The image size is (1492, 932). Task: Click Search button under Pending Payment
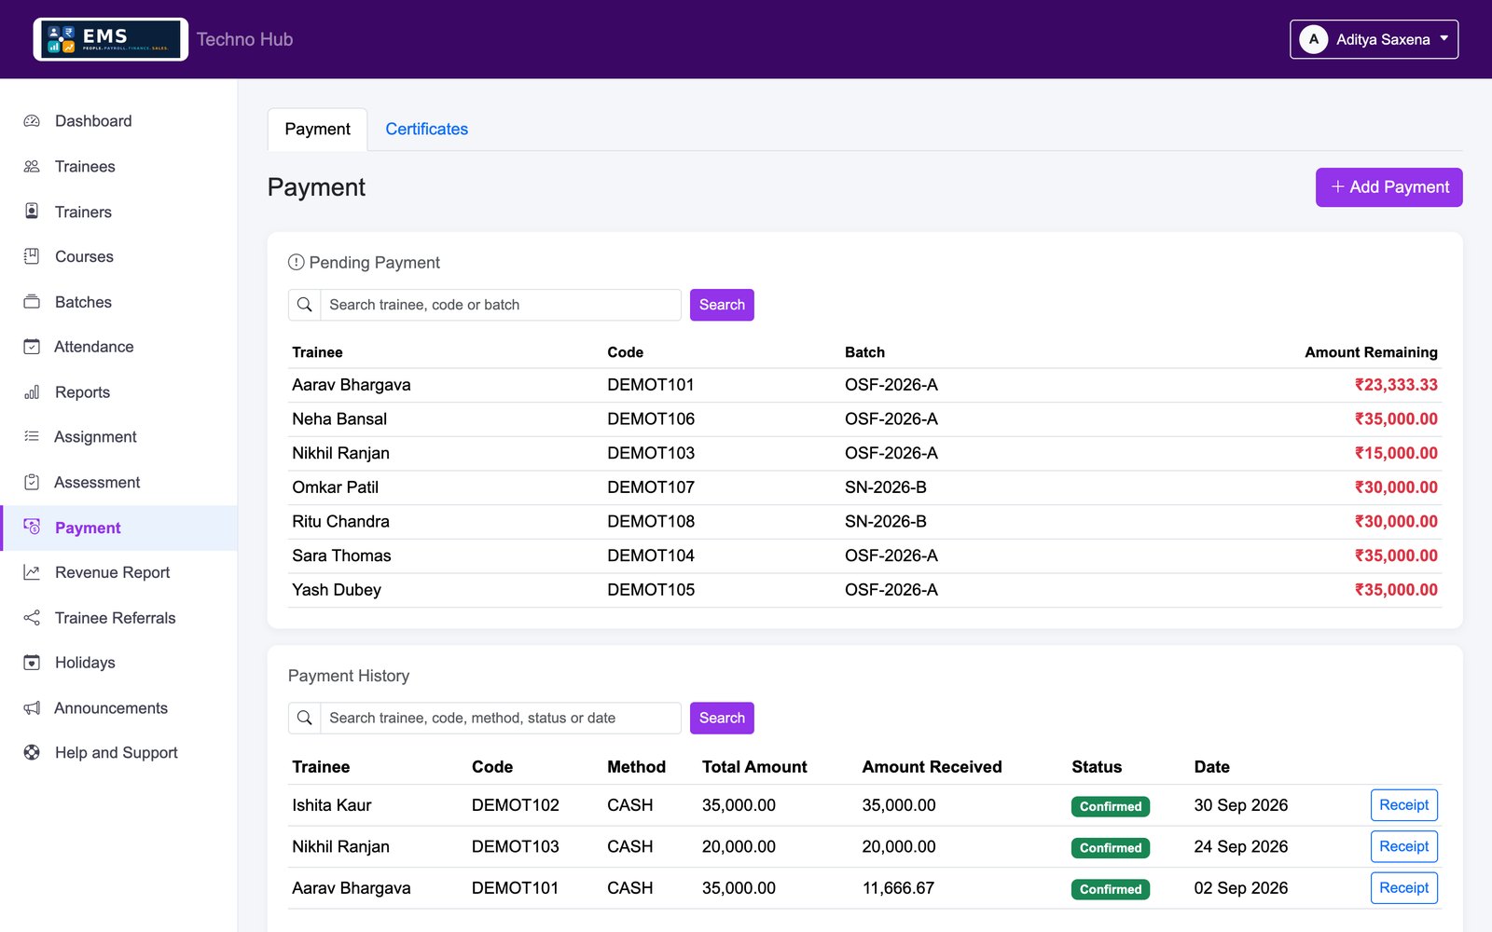[722, 305]
